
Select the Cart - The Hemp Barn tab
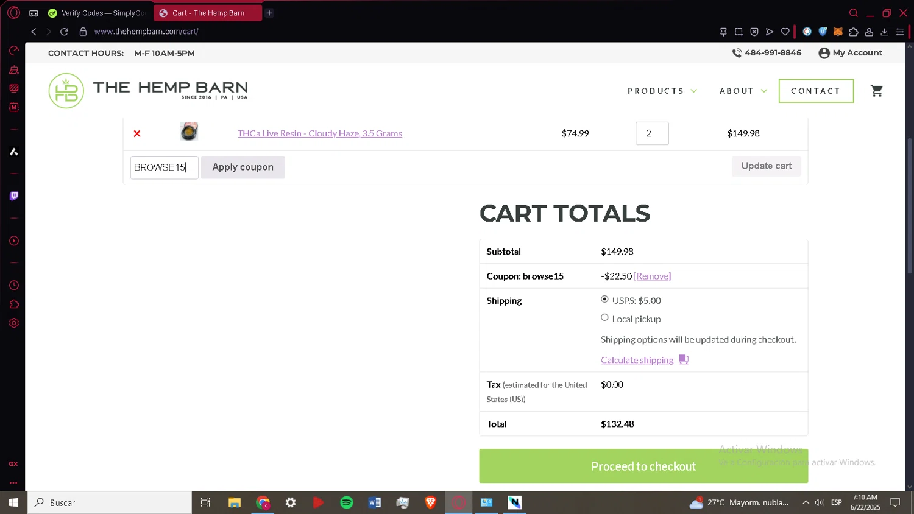(x=208, y=13)
